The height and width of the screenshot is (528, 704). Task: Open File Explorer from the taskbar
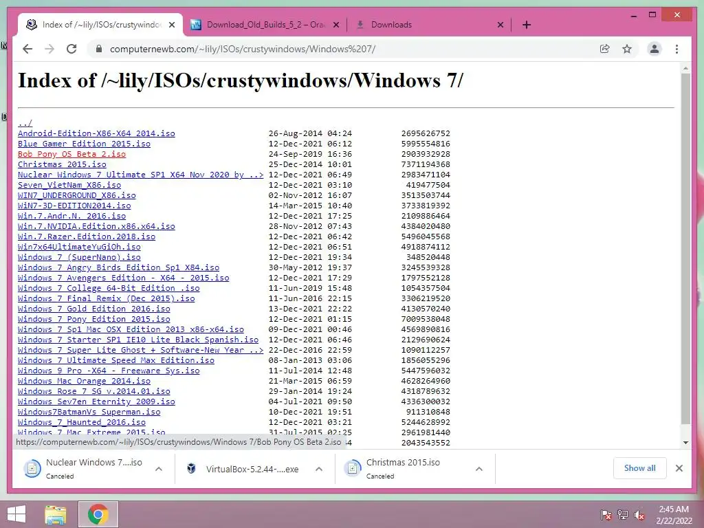click(56, 514)
